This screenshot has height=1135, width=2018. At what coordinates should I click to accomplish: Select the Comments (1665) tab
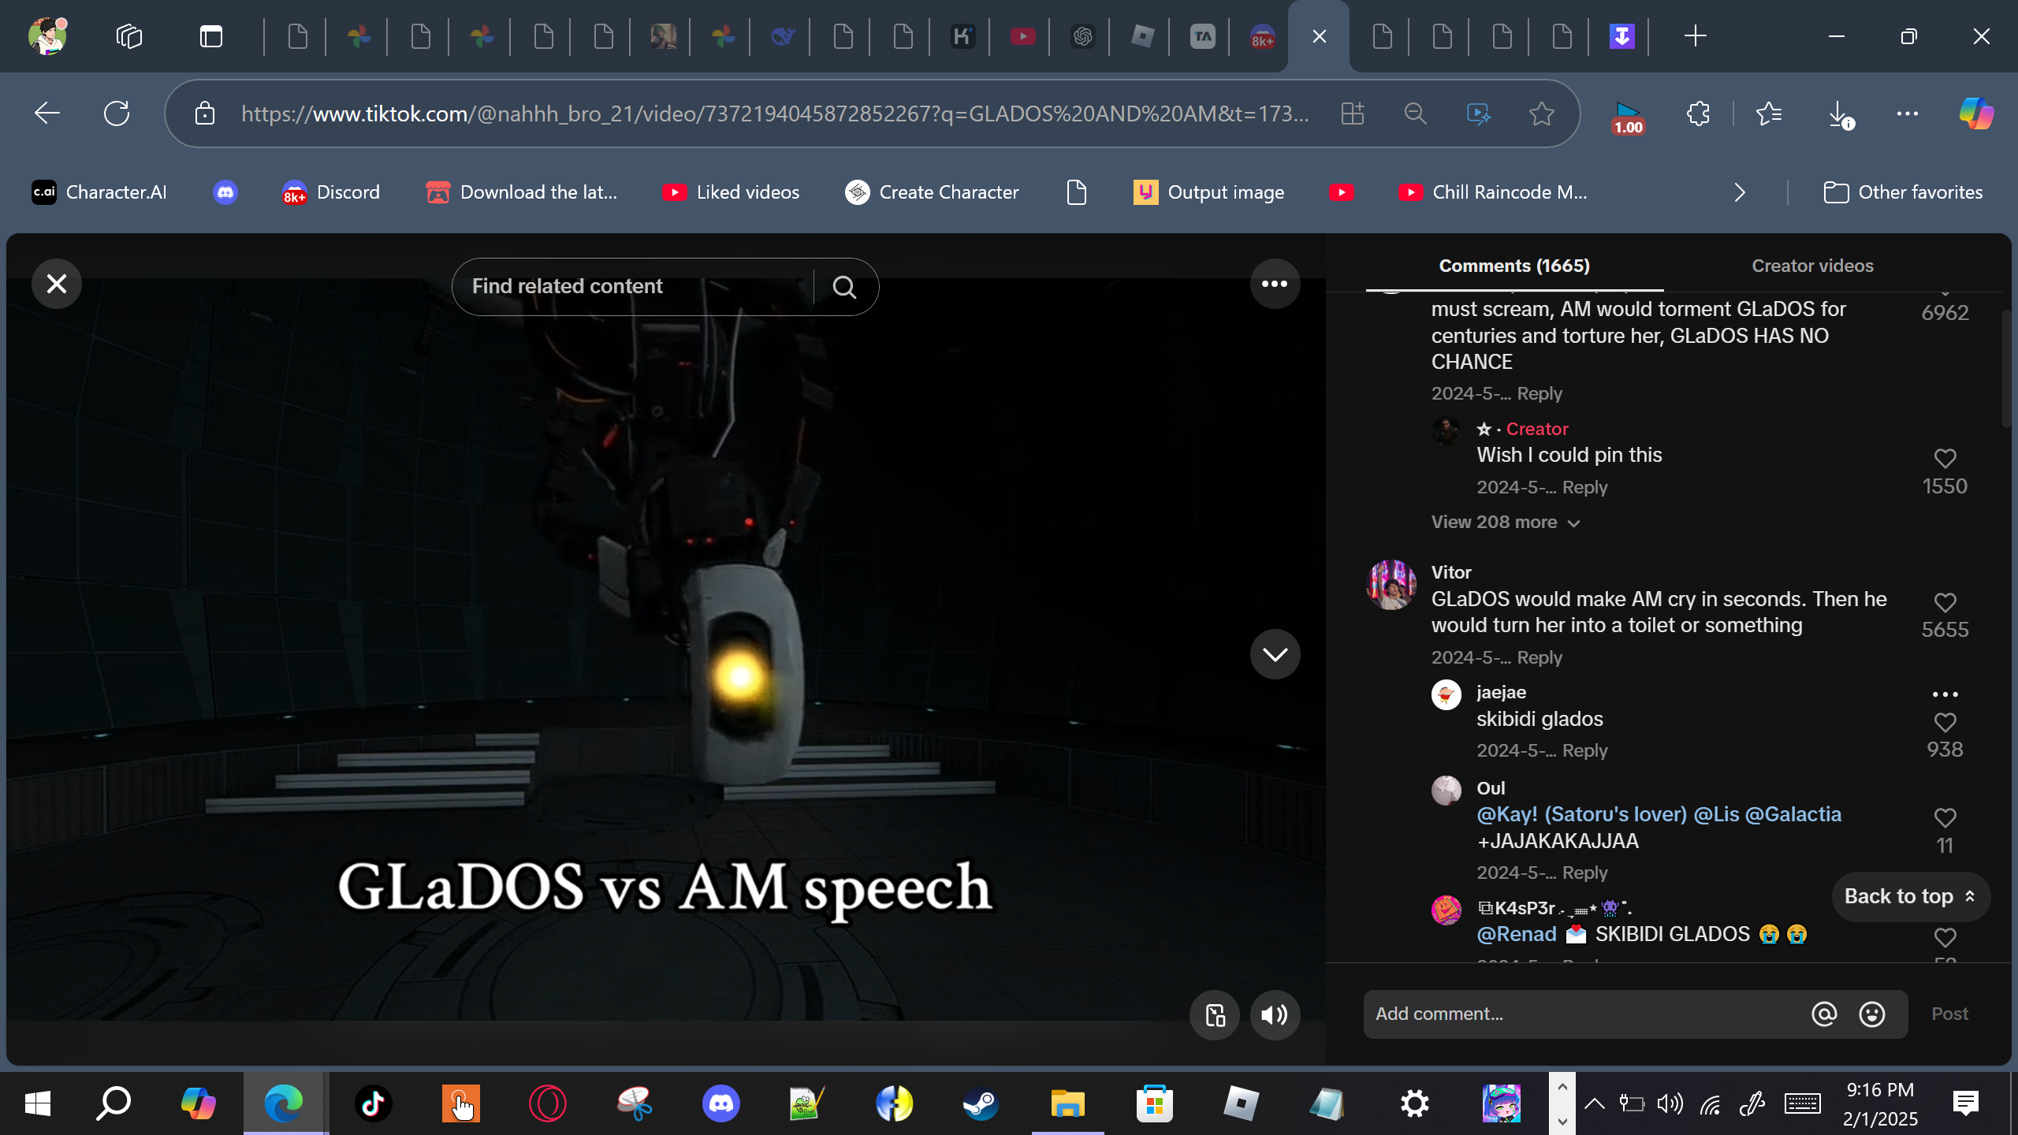pyautogui.click(x=1513, y=266)
